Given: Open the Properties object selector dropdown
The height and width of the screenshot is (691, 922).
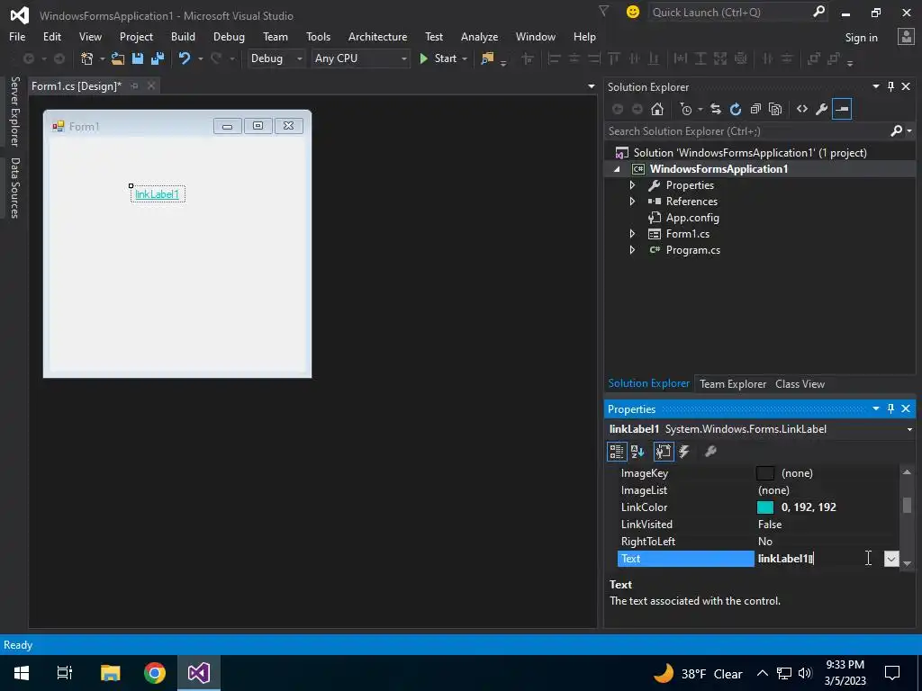Looking at the screenshot, I should pyautogui.click(x=909, y=429).
